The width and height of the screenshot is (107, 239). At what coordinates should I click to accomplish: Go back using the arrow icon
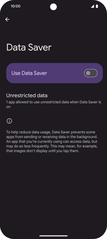coord(7,19)
